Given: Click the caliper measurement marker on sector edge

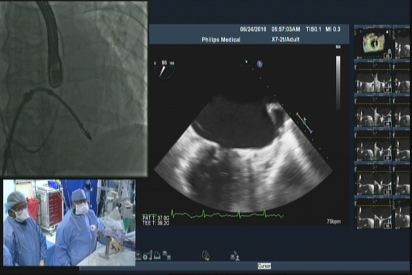Looking at the screenshot, I should coord(304,123).
